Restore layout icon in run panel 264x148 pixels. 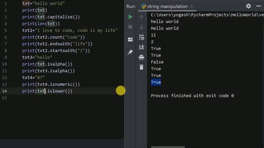coord(130,39)
